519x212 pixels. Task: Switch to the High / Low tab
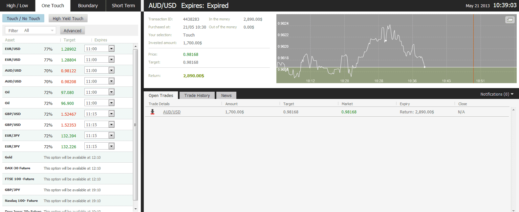coord(17,6)
